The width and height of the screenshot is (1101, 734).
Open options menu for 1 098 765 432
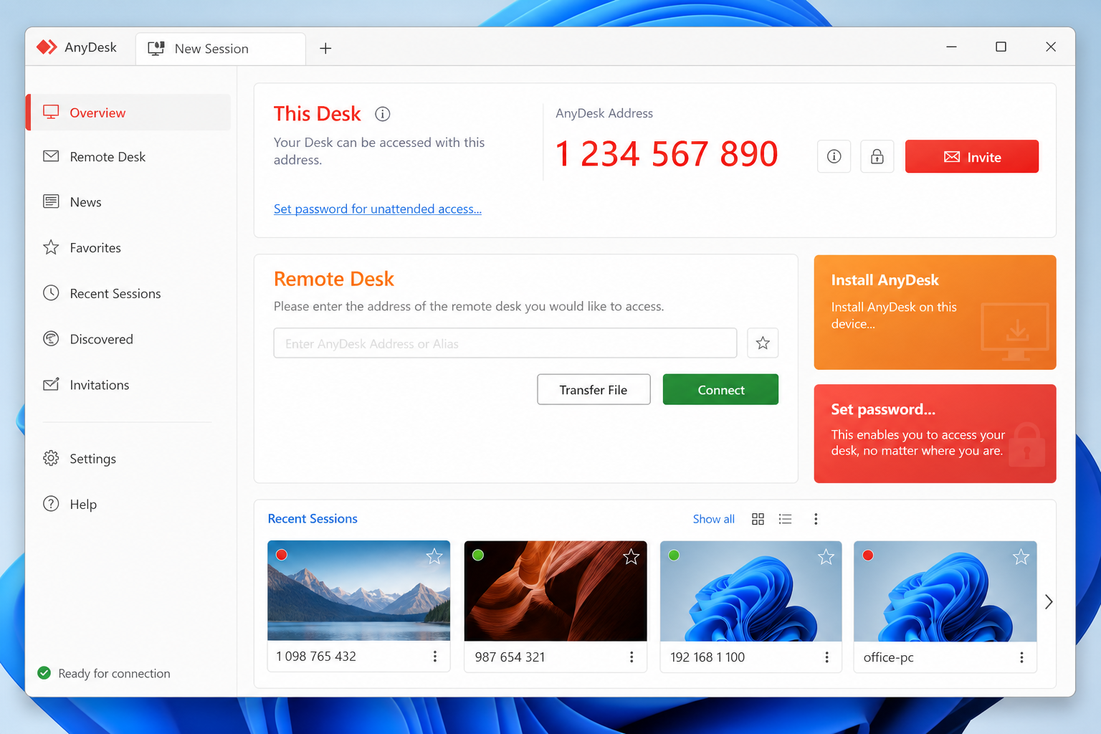click(435, 657)
